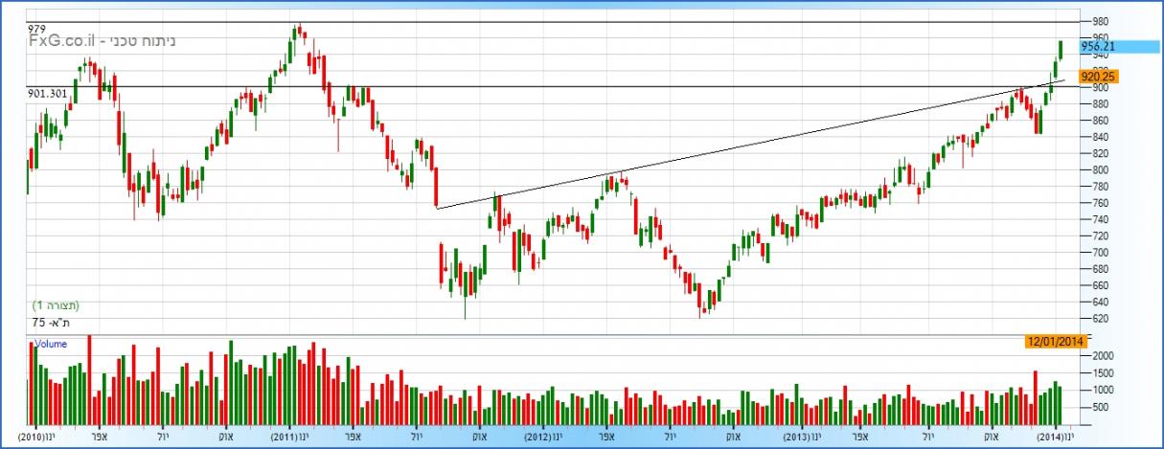The width and height of the screenshot is (1164, 449).
Task: Click the blue Volume panel label
Action: tap(51, 344)
